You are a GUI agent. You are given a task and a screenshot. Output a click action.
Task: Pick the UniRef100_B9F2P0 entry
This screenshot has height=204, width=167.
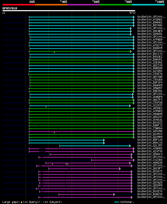point(150,83)
